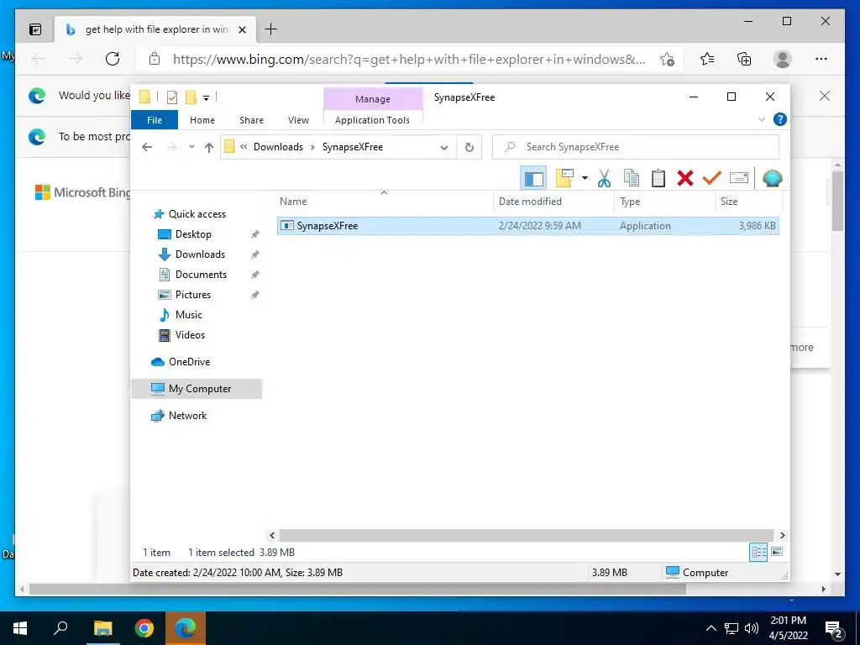Open Music in navigation pane
This screenshot has height=645, width=860.
click(x=189, y=315)
